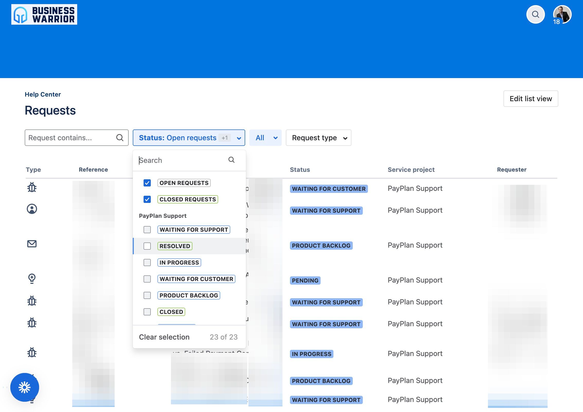
Task: Click the Service project column header
Action: (411, 170)
